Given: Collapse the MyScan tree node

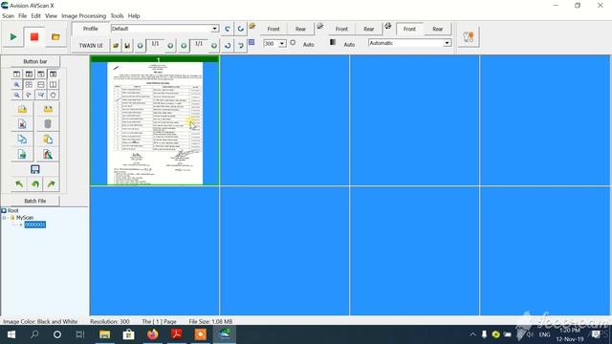Looking at the screenshot, I should (x=4, y=218).
